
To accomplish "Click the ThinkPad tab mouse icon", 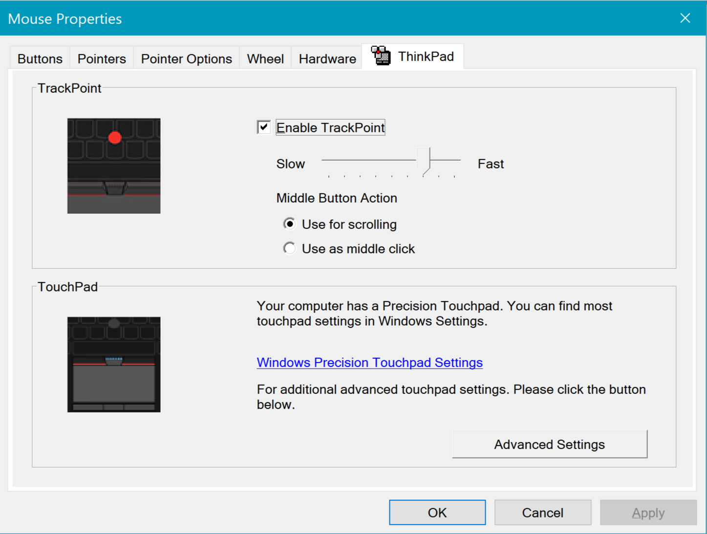I will [x=381, y=56].
